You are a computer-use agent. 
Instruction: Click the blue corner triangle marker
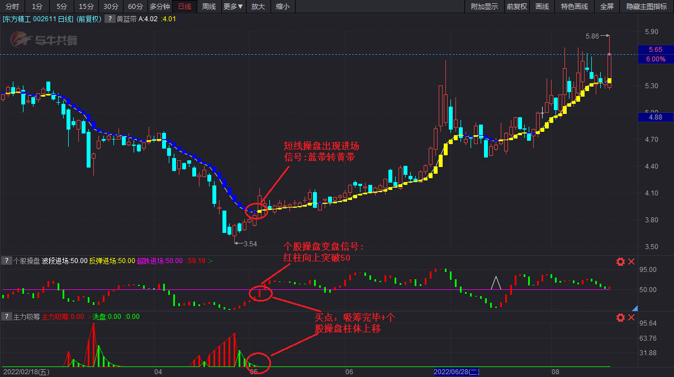click(635, 308)
